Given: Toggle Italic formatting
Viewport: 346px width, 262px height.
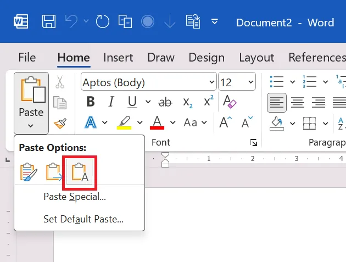Looking at the screenshot, I should [x=111, y=102].
